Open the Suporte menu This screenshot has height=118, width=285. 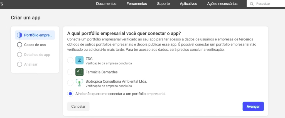tap(163, 4)
